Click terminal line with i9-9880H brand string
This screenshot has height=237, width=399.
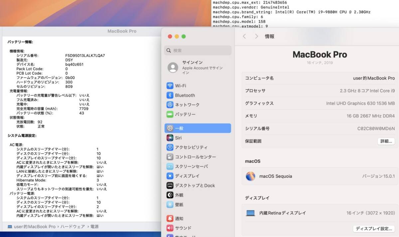(292, 12)
